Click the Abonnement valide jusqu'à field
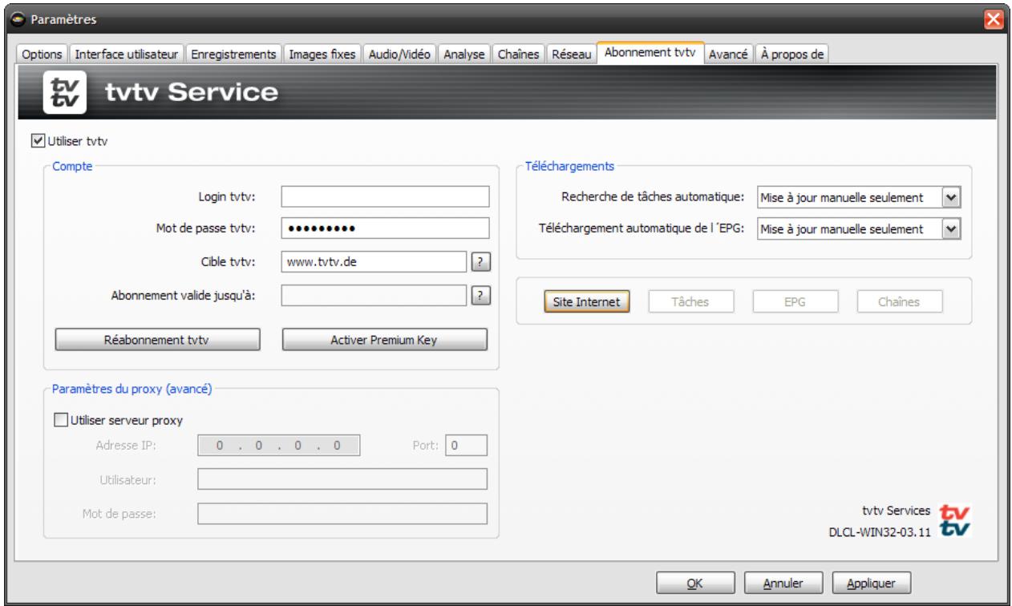 click(374, 294)
